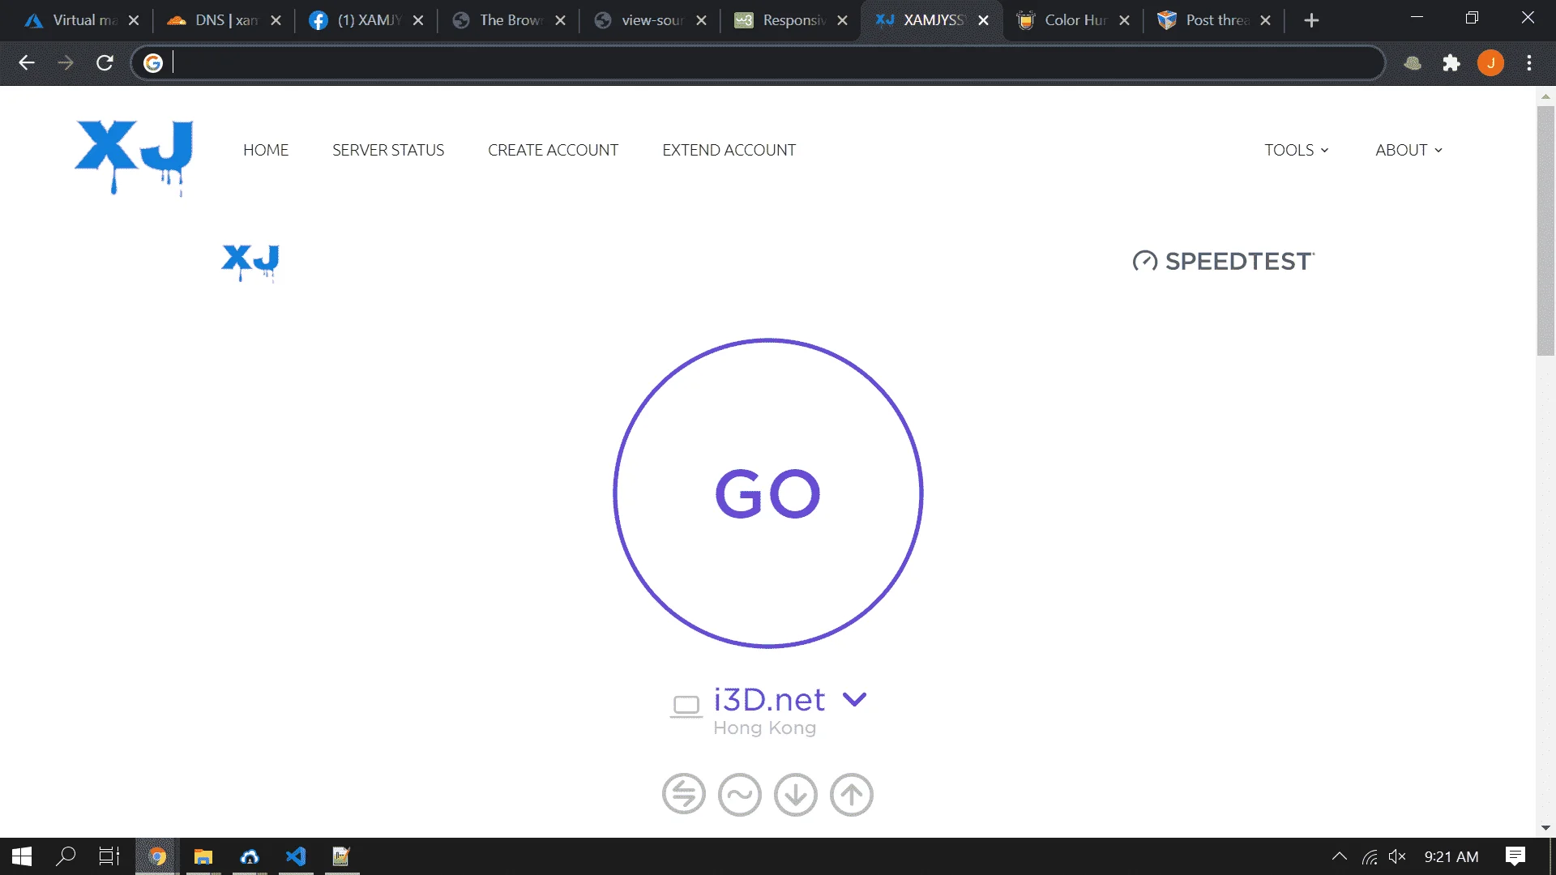Switch to the DNS Cloudflare tab
Viewport: 1556px width, 875px height.
tap(224, 20)
